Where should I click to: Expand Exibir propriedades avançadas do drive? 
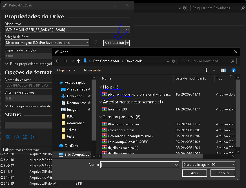tap(28, 64)
